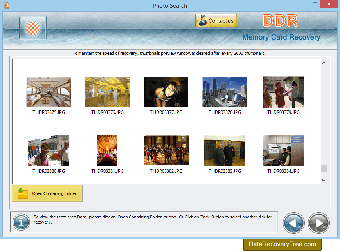Click the THDR03380.JPG file name label
The height and width of the screenshot is (251, 340).
tap(49, 171)
